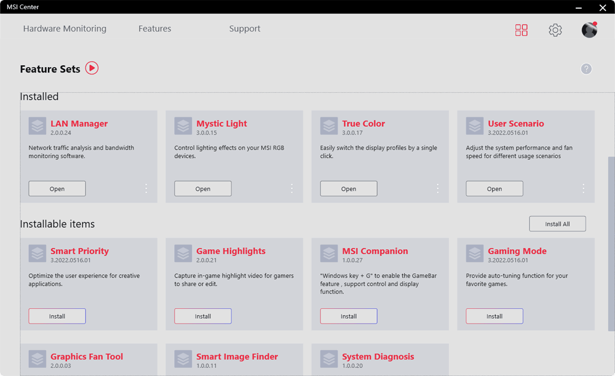Minimize the MSI Center window
The height and width of the screenshot is (376, 615).
[x=579, y=7]
